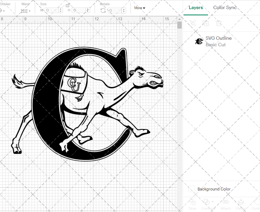Click the Sticker label
The width and height of the screenshot is (260, 212).
(6, 4)
